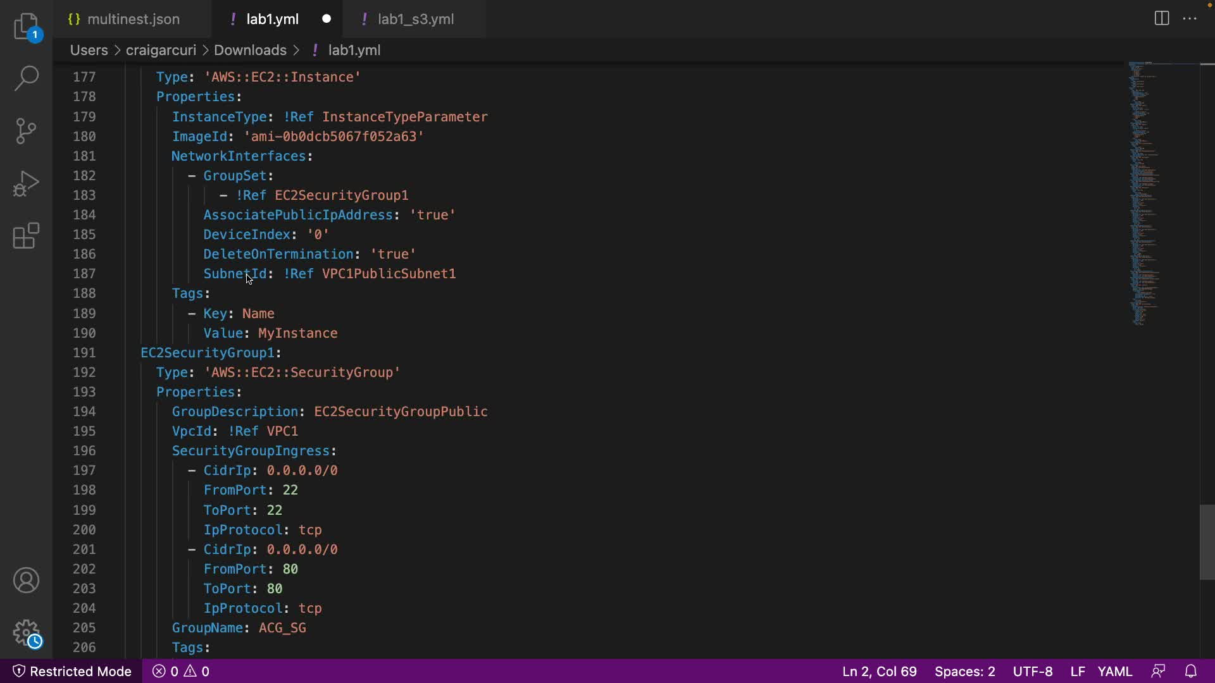Open the Explorer files icon
The image size is (1215, 683).
[x=26, y=27]
